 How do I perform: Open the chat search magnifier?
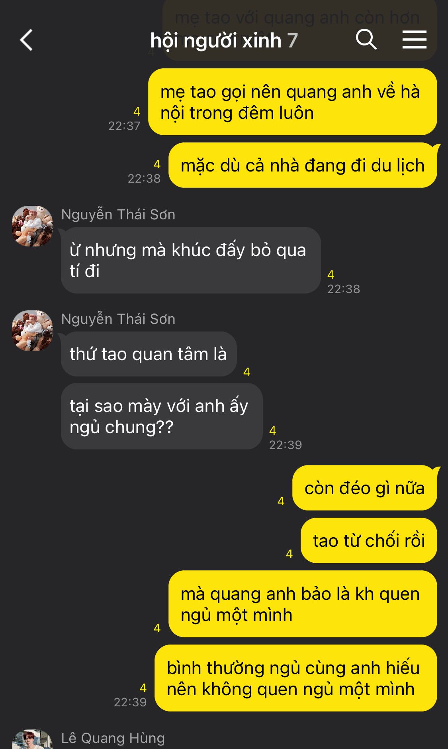366,39
